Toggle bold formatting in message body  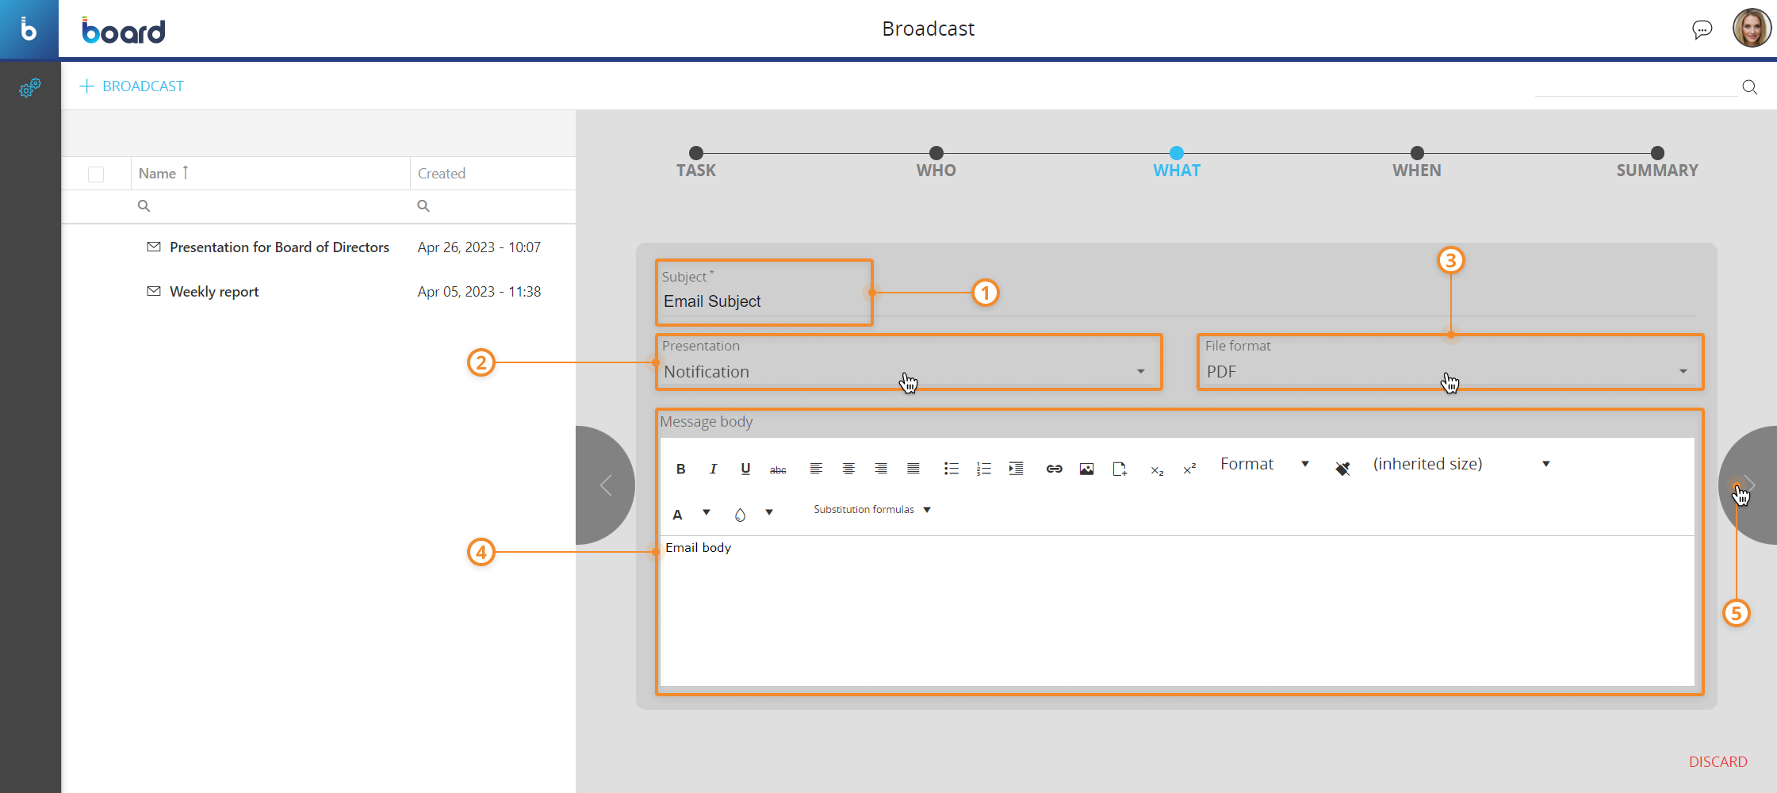point(680,469)
